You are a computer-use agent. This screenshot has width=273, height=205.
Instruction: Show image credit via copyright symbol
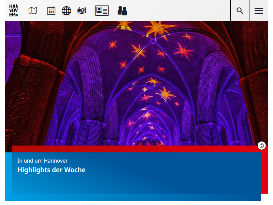click(x=262, y=146)
